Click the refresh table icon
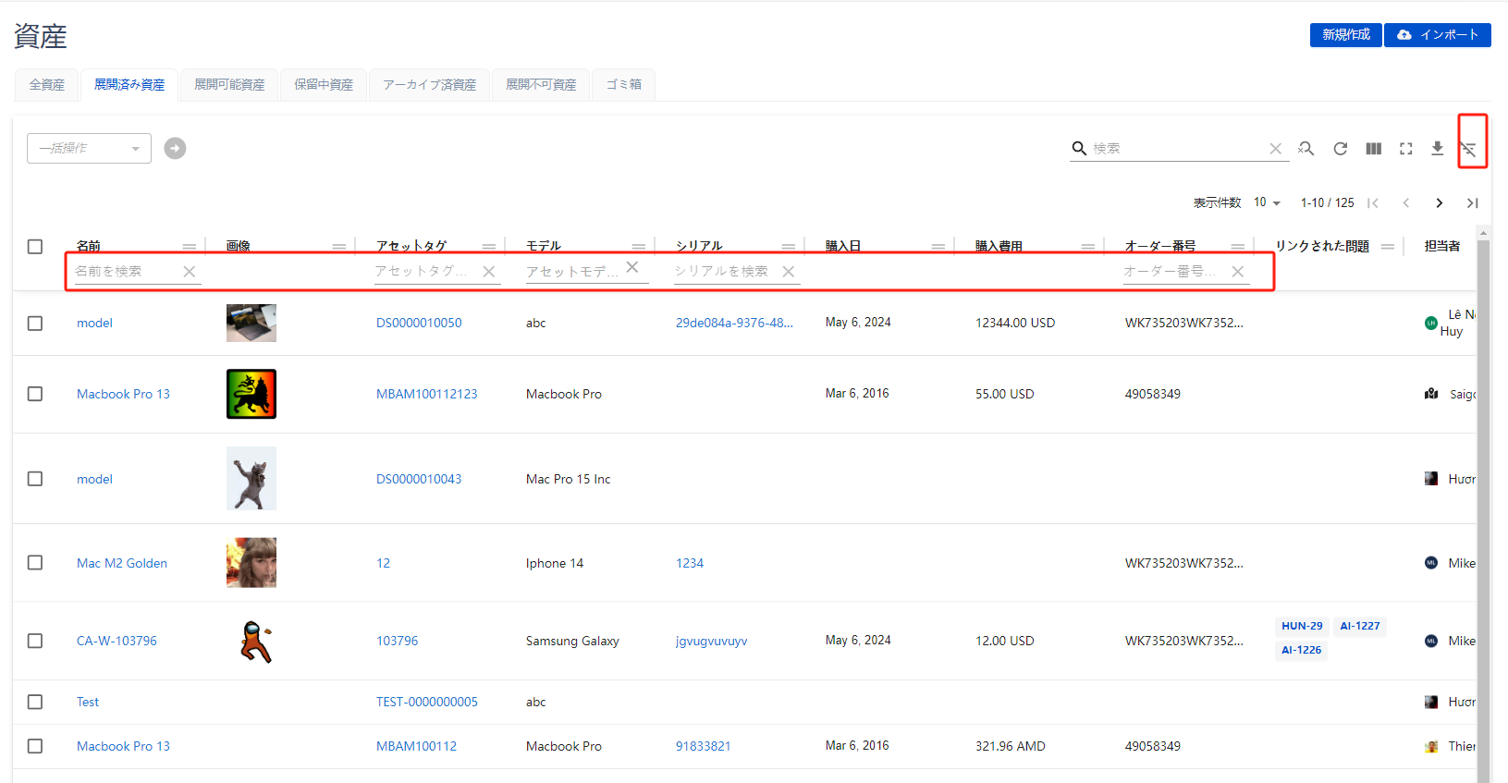Image resolution: width=1508 pixels, height=783 pixels. point(1340,149)
